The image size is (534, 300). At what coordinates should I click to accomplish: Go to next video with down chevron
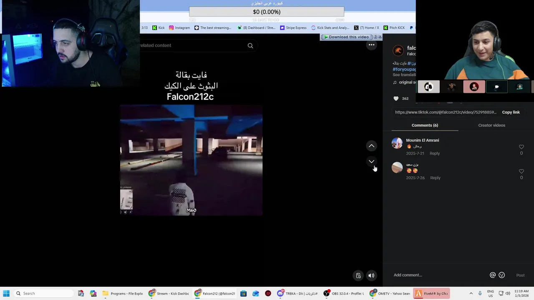(371, 162)
